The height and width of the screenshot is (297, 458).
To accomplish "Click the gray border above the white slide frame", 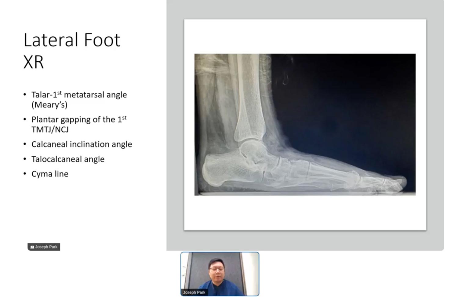I will [305, 9].
